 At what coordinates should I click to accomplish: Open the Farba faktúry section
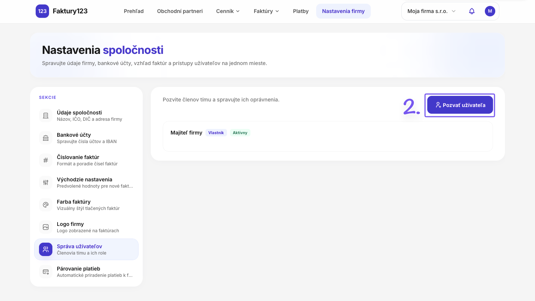tap(86, 205)
